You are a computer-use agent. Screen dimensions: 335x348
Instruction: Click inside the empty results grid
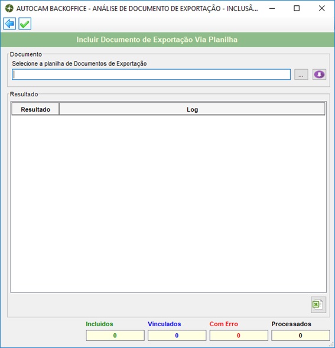(x=168, y=203)
